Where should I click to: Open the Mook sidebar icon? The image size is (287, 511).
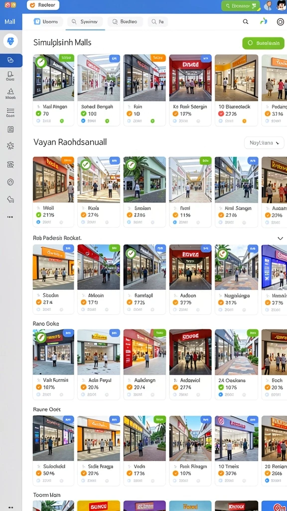pos(10,93)
